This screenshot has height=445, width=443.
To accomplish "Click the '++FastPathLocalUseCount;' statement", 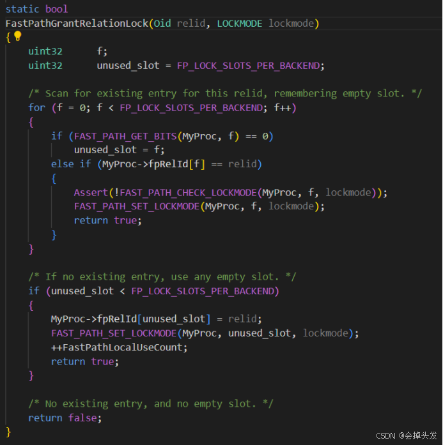I will [x=120, y=347].
